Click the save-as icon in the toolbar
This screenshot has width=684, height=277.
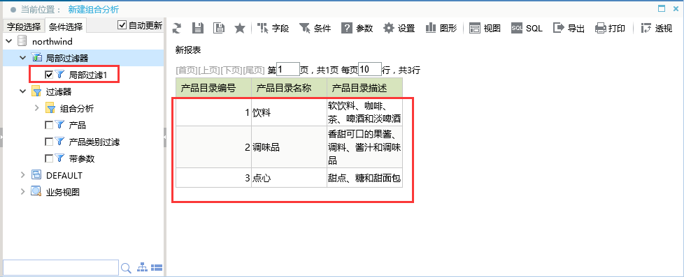pos(219,29)
